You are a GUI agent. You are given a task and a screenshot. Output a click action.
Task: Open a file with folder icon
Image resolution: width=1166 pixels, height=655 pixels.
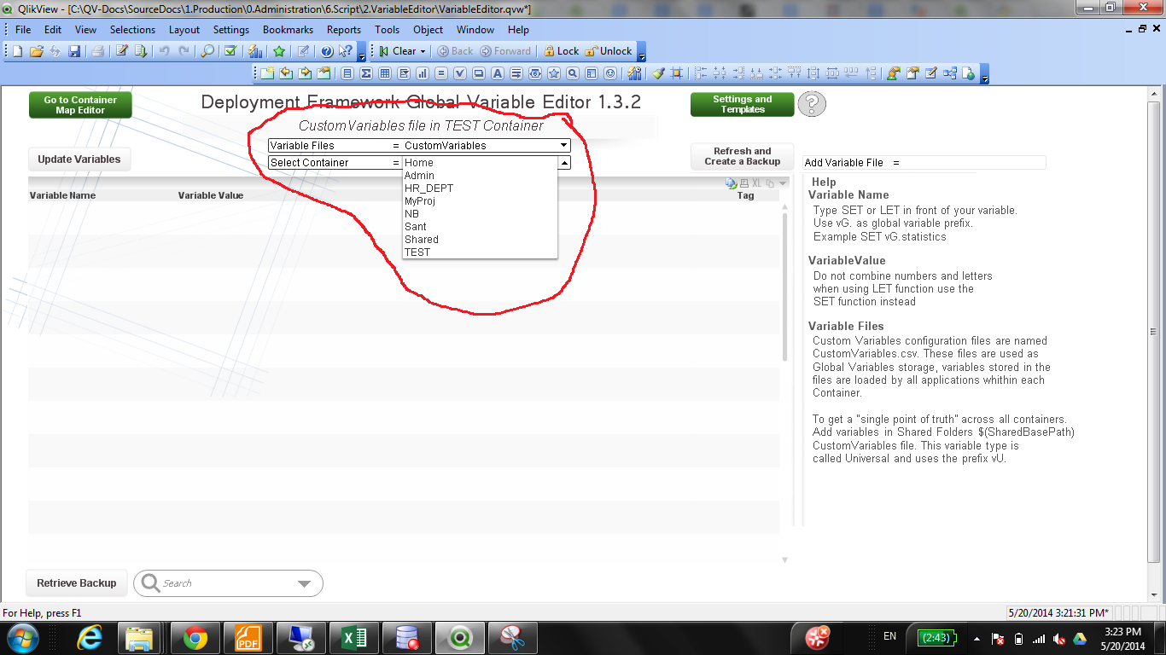(x=37, y=51)
